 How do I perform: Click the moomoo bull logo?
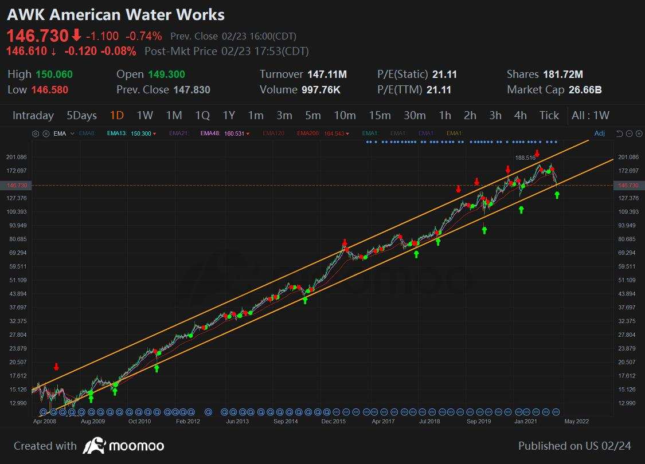[x=94, y=446]
